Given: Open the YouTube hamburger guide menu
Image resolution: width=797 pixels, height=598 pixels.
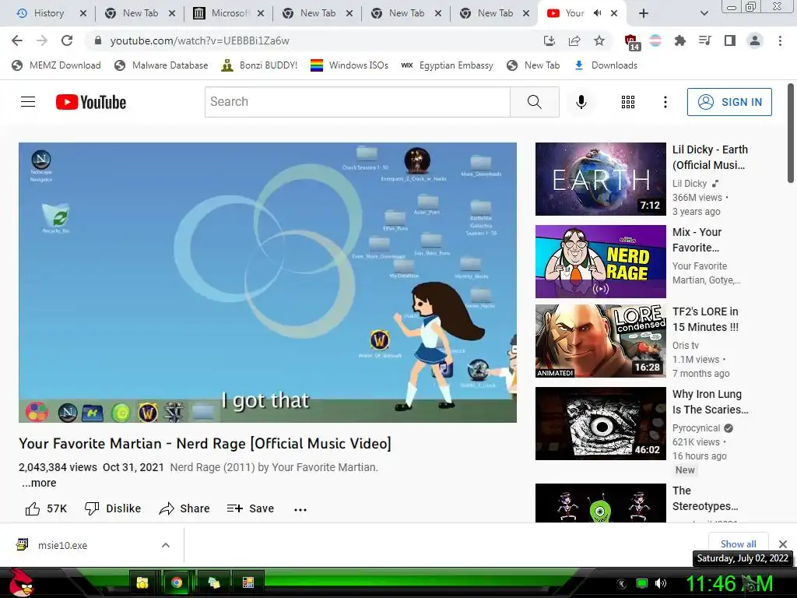Looking at the screenshot, I should [x=28, y=102].
